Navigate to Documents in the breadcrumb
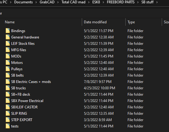The width and height of the screenshot is (169, 132). (x=24, y=2)
